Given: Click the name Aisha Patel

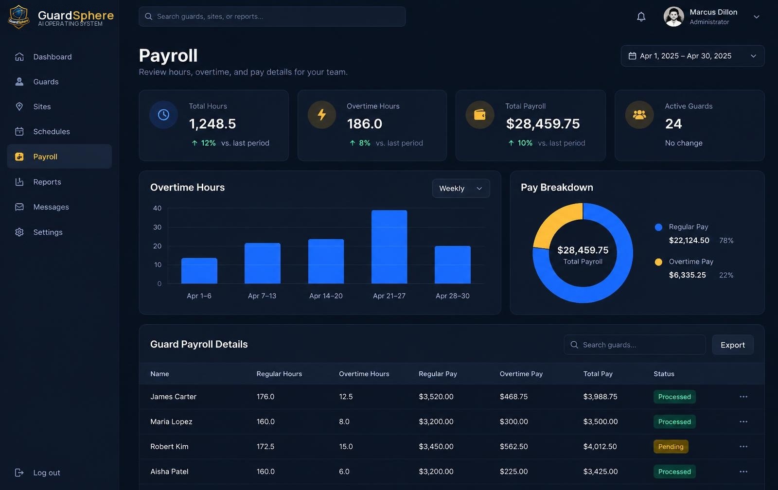Looking at the screenshot, I should point(169,472).
